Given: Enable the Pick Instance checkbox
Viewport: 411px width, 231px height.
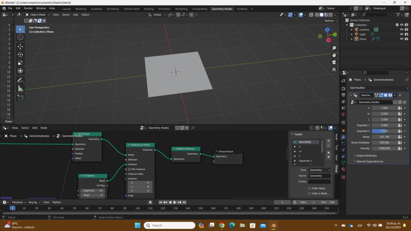Looking at the screenshot, I should click(129, 169).
